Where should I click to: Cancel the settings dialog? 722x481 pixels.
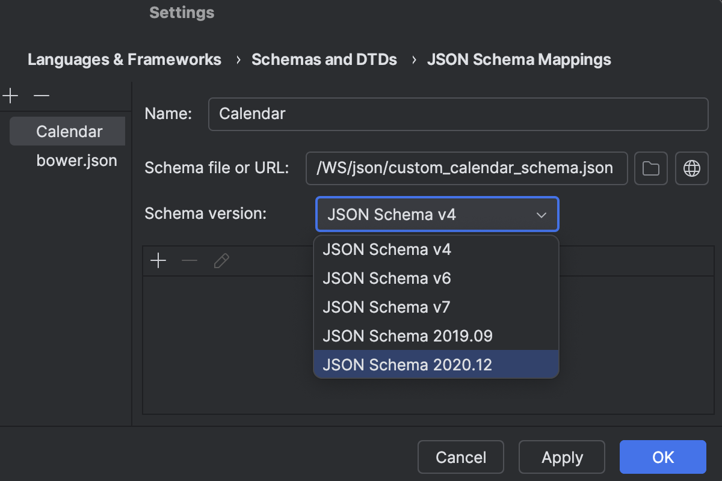click(x=460, y=457)
